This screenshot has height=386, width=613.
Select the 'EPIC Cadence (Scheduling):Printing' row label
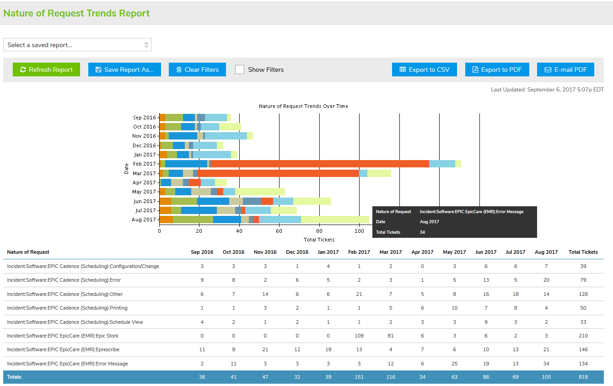[x=67, y=308]
